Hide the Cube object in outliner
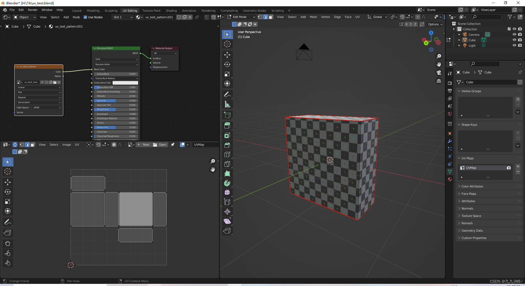The height and width of the screenshot is (286, 525). coord(514,40)
